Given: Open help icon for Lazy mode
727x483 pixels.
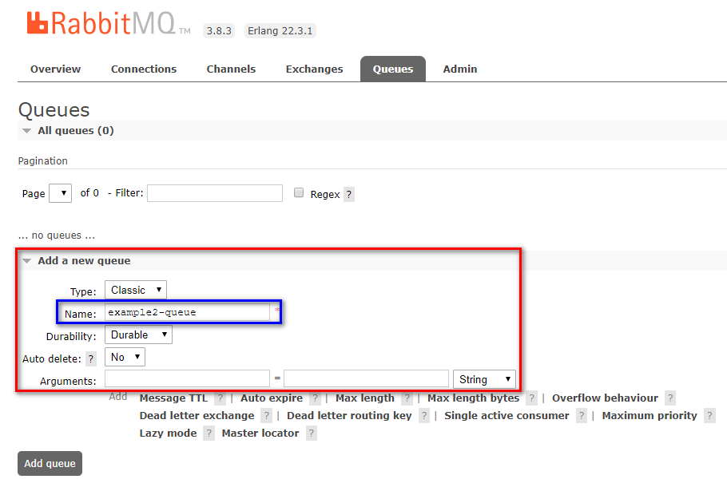Looking at the screenshot, I should [x=209, y=434].
